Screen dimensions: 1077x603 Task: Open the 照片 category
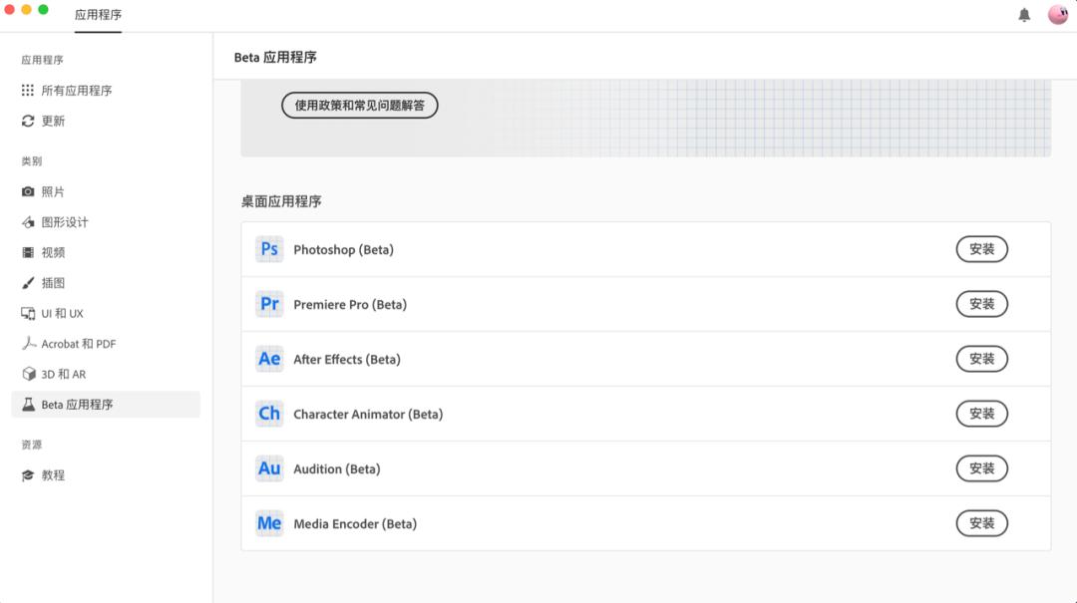53,191
